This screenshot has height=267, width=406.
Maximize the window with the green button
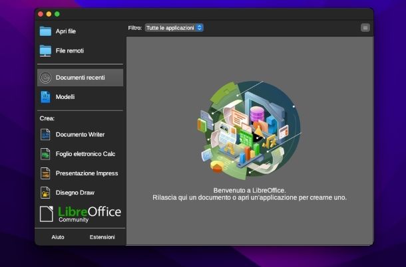(57, 14)
